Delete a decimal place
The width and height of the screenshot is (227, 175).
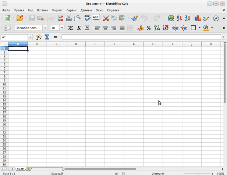165,28
